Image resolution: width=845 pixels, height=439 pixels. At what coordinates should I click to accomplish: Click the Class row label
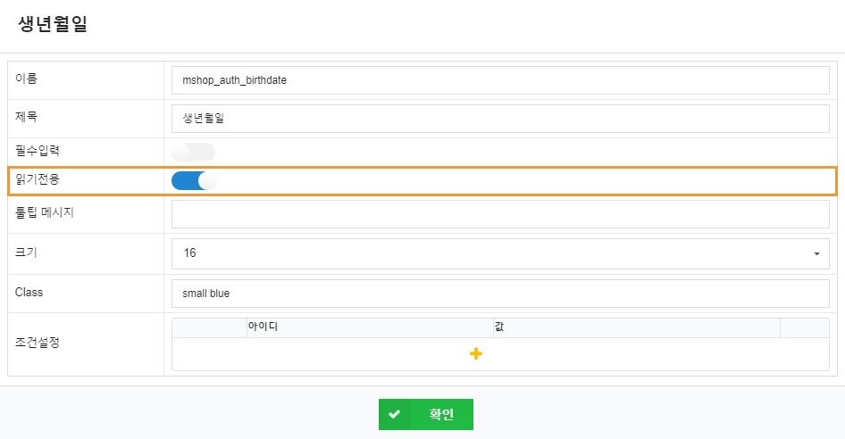(x=29, y=292)
